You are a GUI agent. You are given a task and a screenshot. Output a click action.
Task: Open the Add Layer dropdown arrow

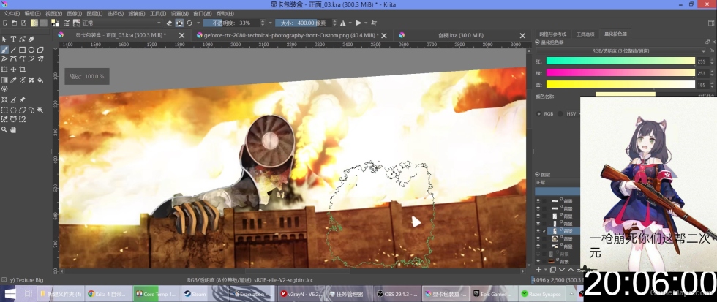click(546, 270)
